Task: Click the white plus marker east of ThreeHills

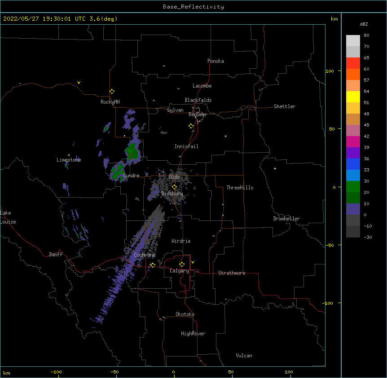Action: 275,168
